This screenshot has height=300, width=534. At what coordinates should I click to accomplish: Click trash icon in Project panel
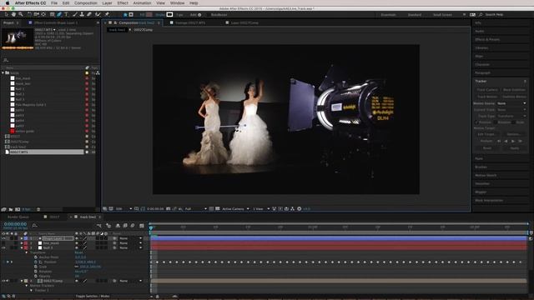[38, 209]
